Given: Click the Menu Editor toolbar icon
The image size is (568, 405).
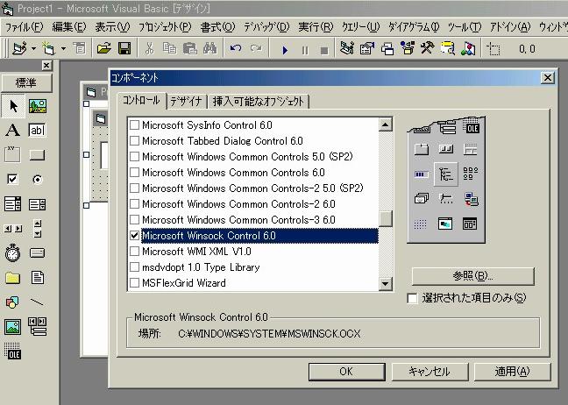Looking at the screenshot, I should (x=80, y=48).
